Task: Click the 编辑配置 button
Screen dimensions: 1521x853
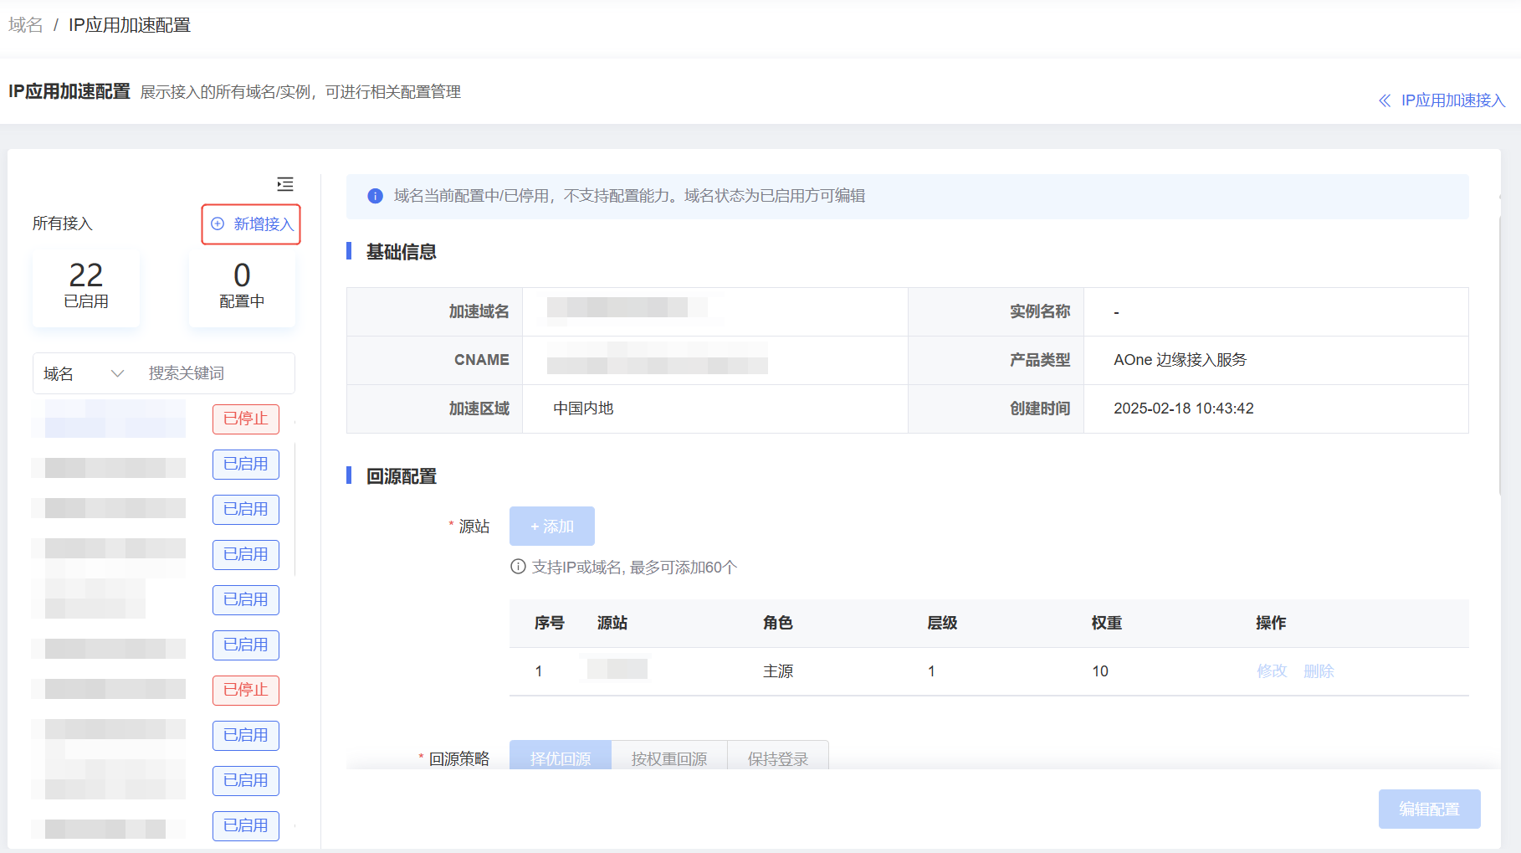Action: (x=1430, y=809)
